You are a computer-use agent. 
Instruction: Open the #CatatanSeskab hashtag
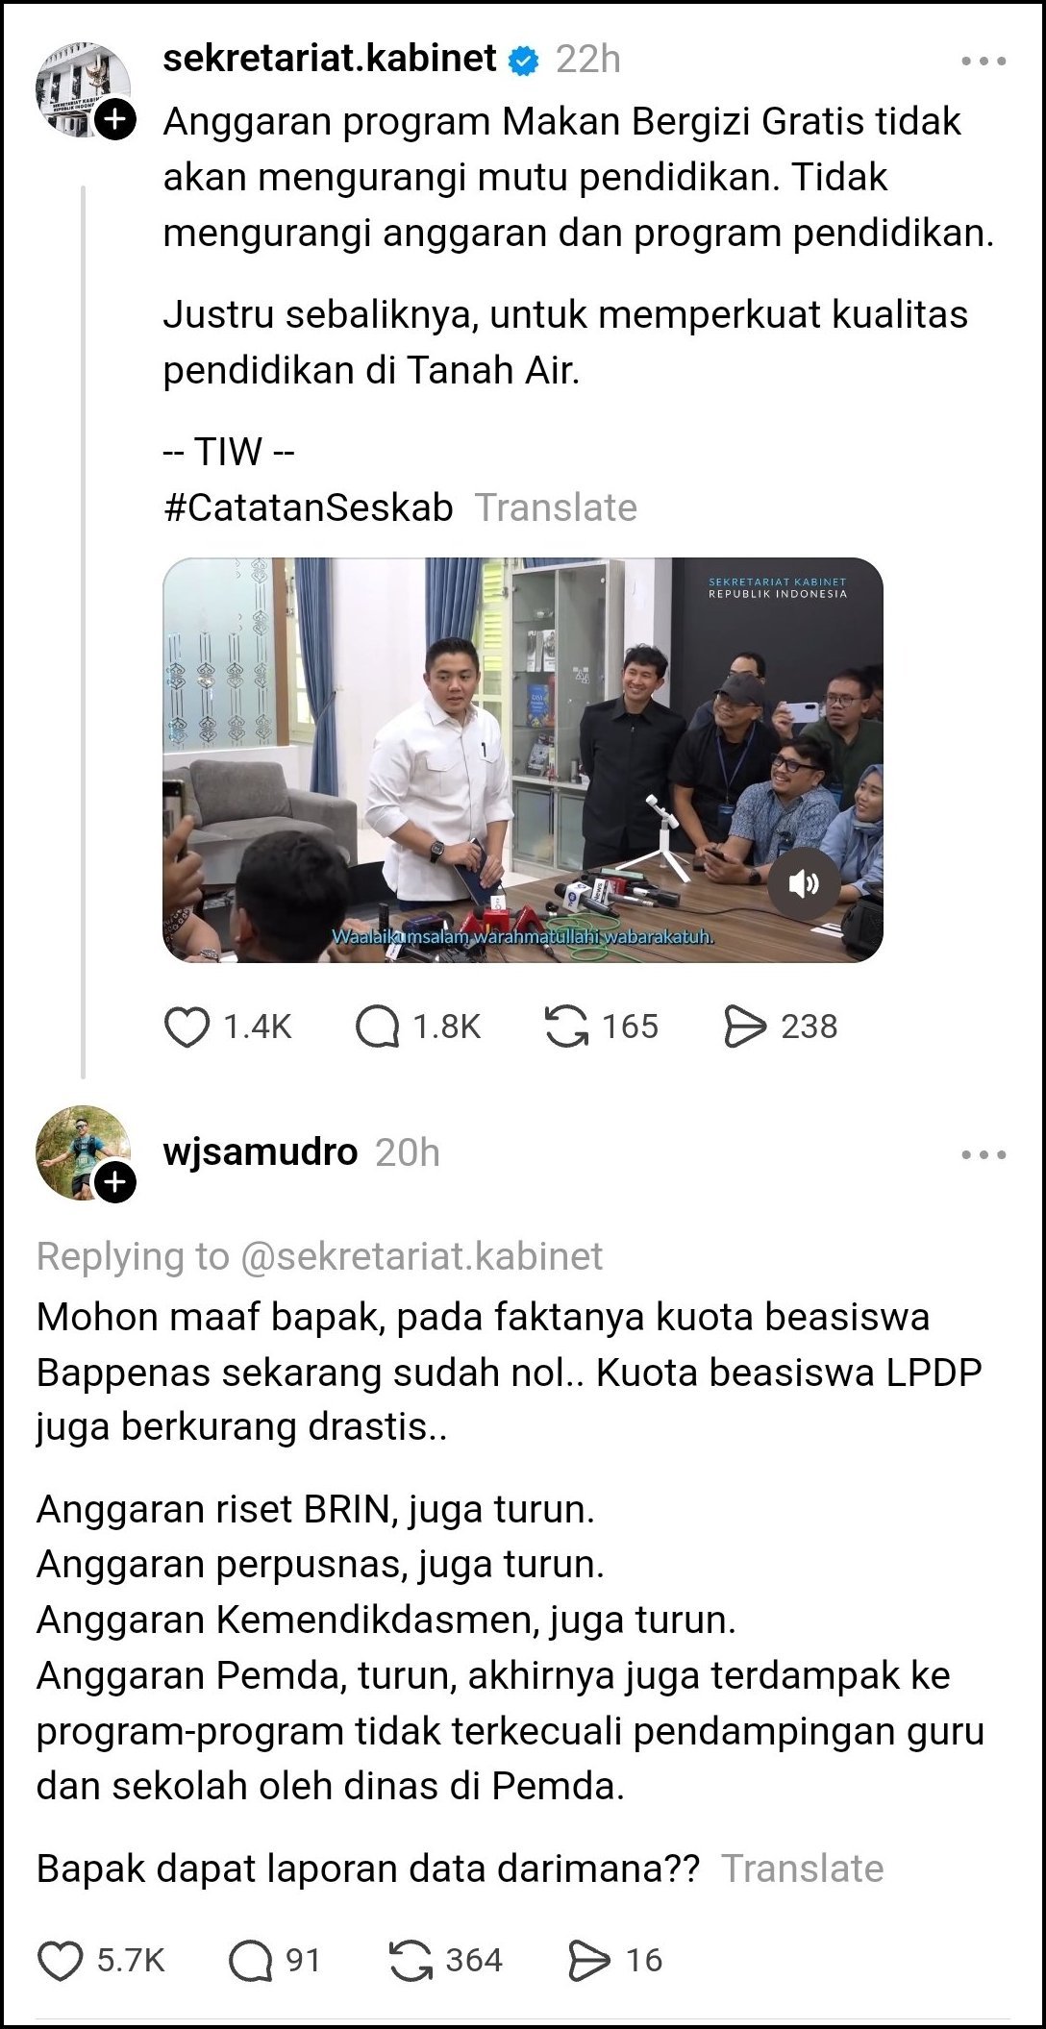309,507
